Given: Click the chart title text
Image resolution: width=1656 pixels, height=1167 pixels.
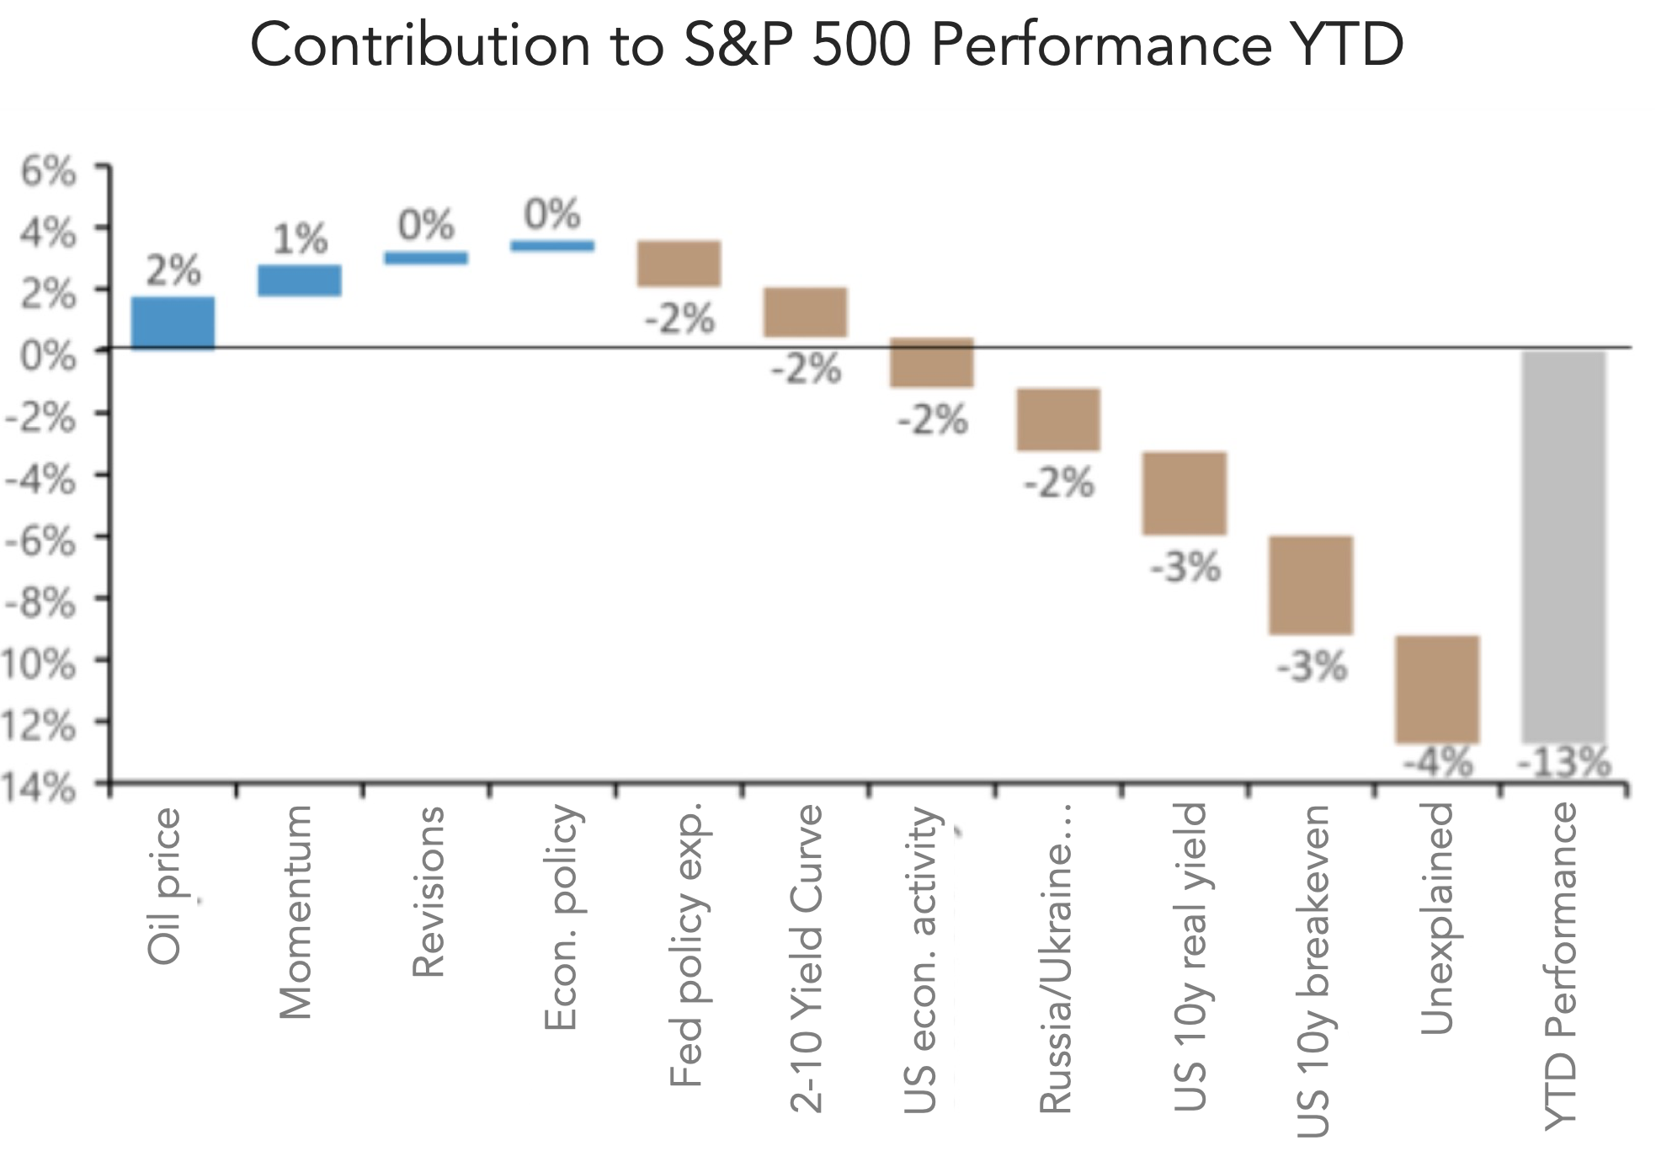Looking at the screenshot, I should (x=827, y=45).
